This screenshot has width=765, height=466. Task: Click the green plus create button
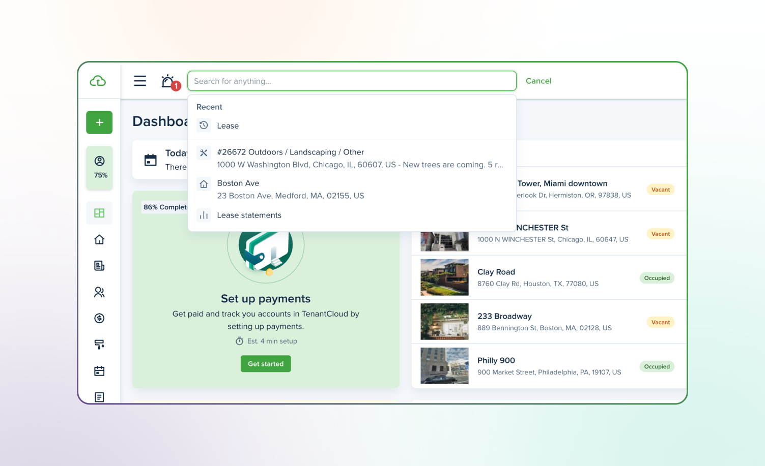[99, 122]
